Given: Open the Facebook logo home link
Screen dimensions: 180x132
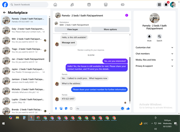Looking at the screenshot, I should coord(5,5).
